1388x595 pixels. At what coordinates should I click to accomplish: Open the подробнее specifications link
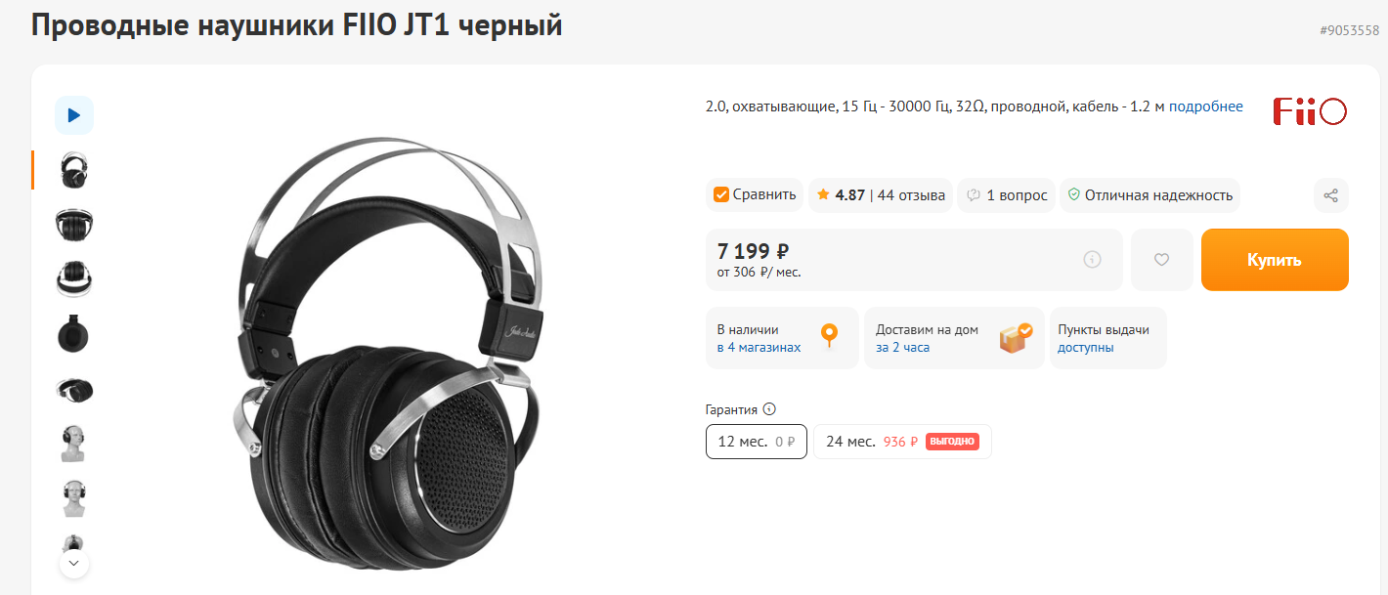[1206, 106]
